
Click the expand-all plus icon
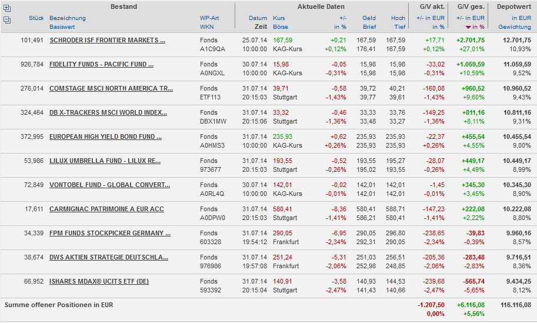coord(6,8)
